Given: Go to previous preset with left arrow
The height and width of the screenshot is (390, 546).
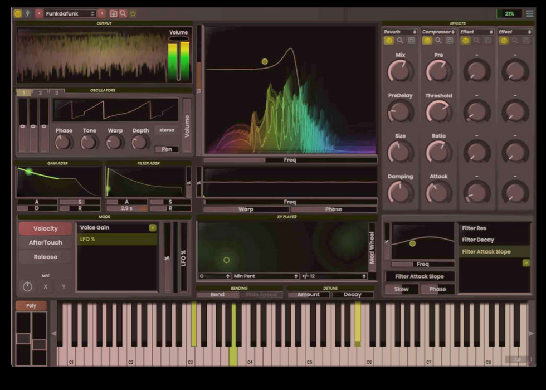Looking at the screenshot, I should pos(39,13).
